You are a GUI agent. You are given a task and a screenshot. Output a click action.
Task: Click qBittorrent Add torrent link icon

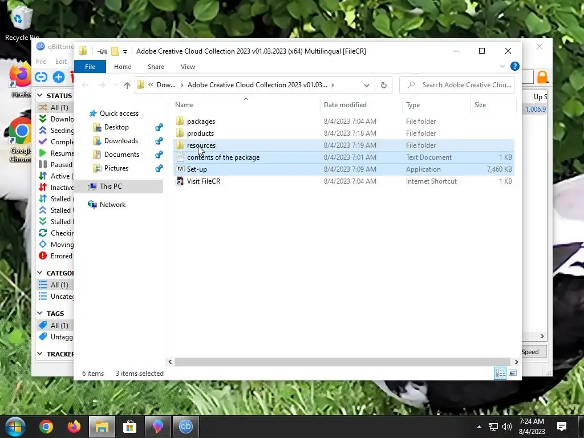click(41, 77)
